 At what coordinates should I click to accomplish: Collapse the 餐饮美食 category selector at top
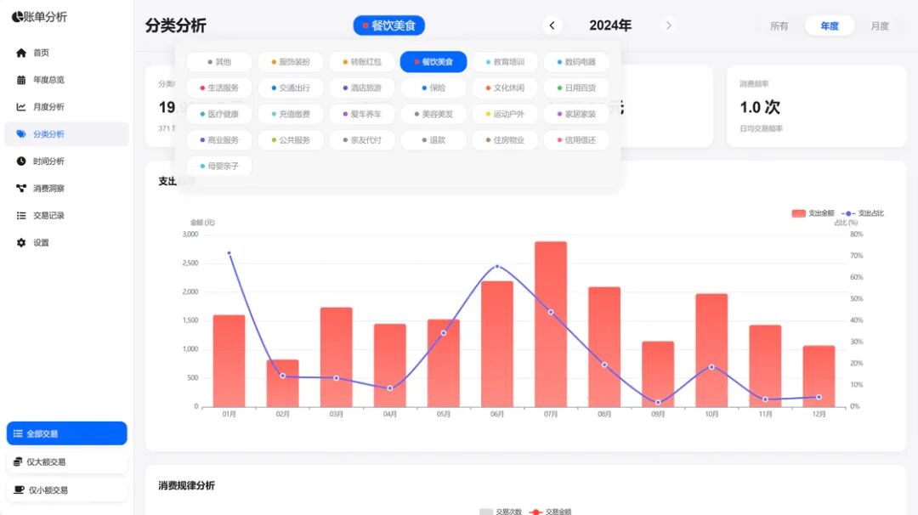pyautogui.click(x=388, y=25)
